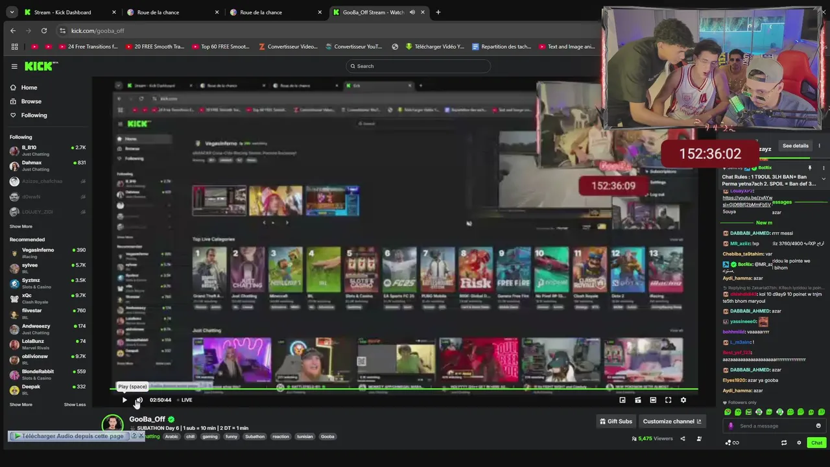Click Customize channel button
The height and width of the screenshot is (467, 830).
pyautogui.click(x=672, y=422)
